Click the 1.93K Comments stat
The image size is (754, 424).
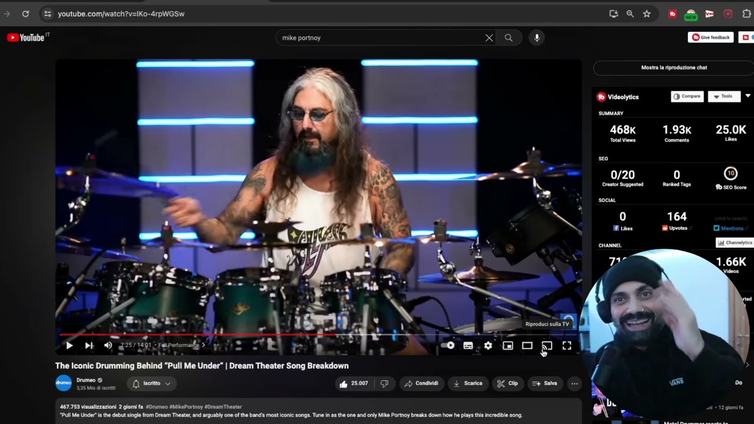click(677, 133)
